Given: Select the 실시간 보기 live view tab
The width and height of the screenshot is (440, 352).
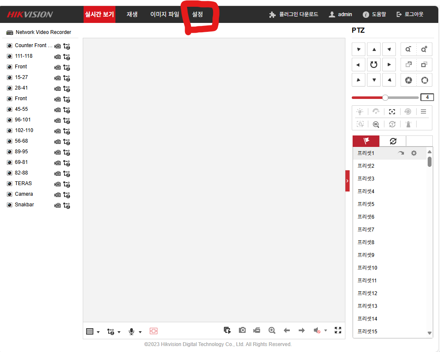Looking at the screenshot, I should click(x=99, y=14).
